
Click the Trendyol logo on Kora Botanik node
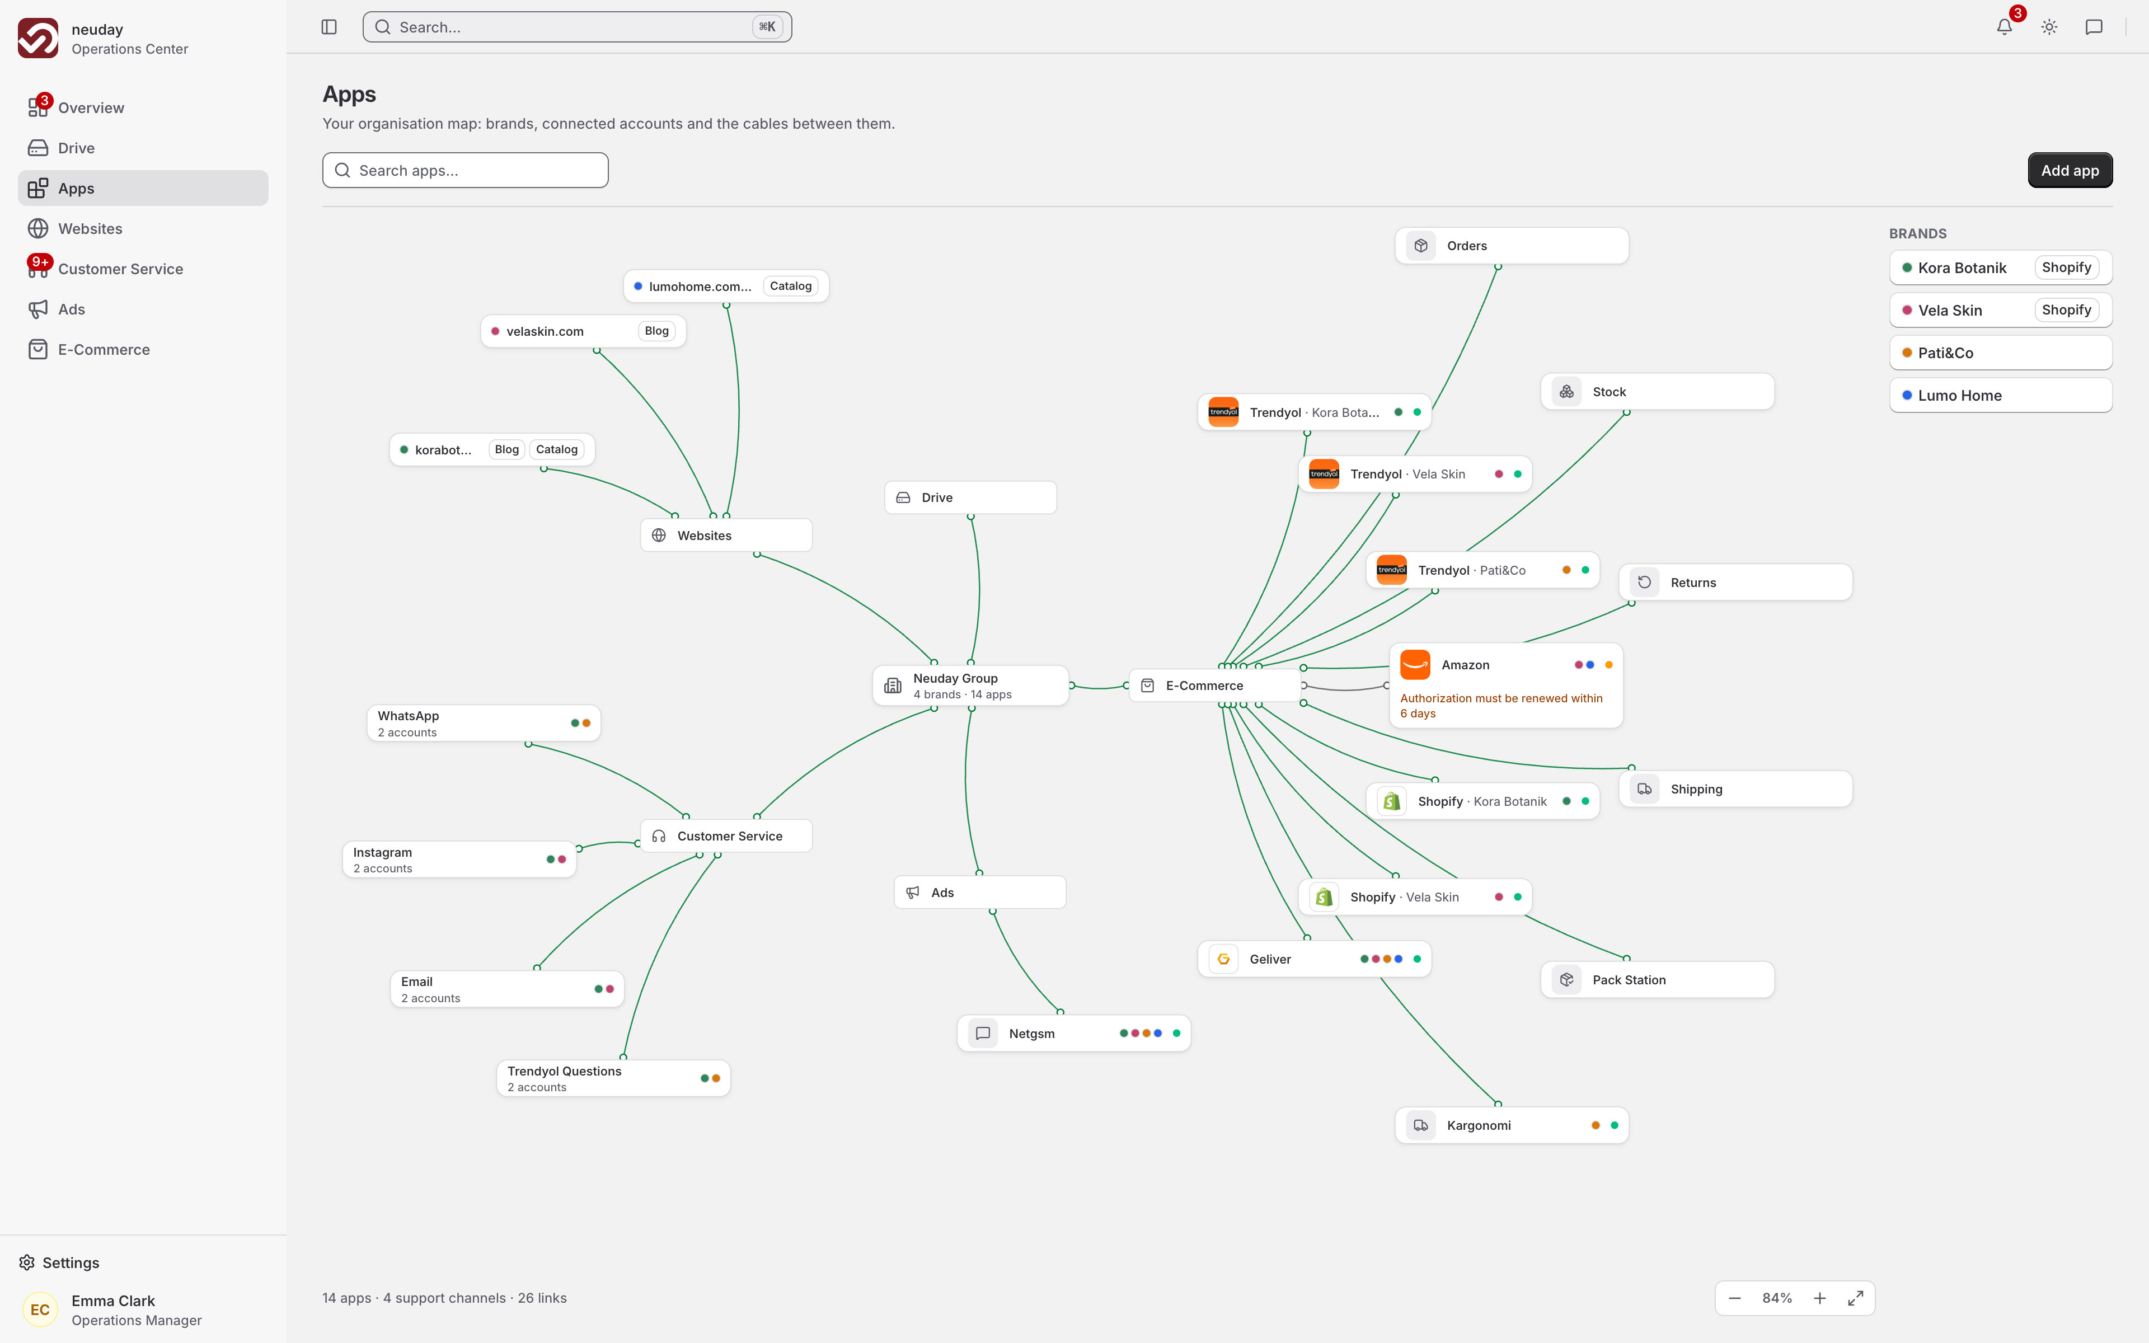(x=1224, y=412)
